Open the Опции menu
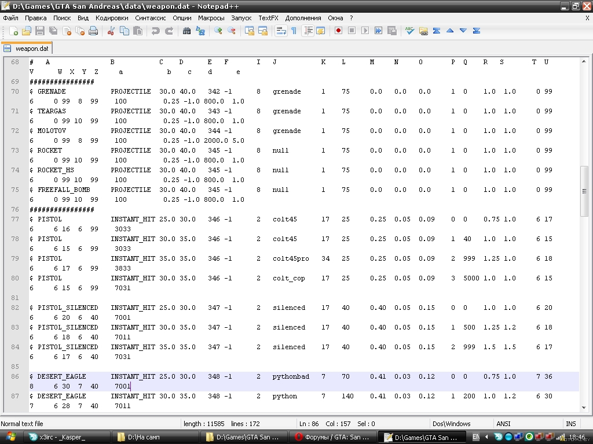The image size is (593, 444). [x=182, y=18]
